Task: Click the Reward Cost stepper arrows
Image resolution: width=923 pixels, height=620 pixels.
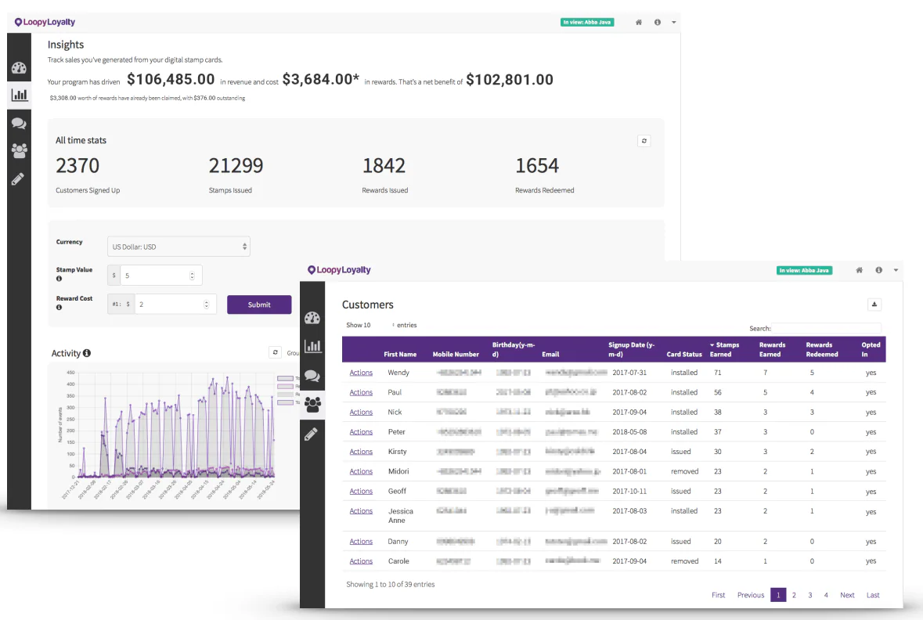Action: click(x=206, y=305)
